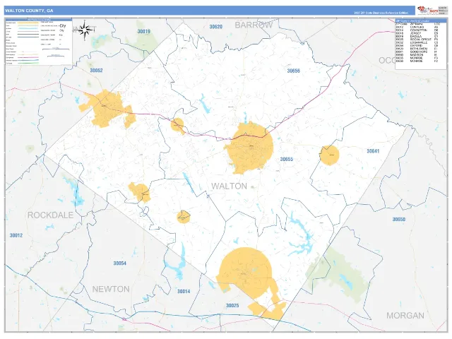Click the map legend blue header bar

pyautogui.click(x=38, y=20)
